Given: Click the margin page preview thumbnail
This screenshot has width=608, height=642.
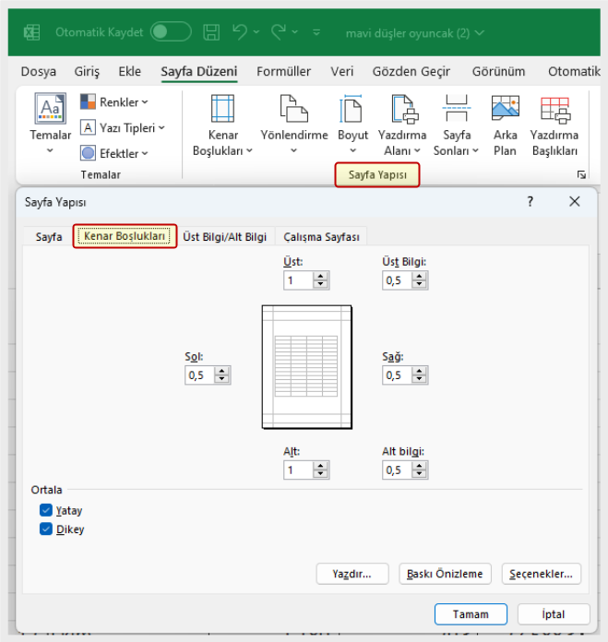Looking at the screenshot, I should pyautogui.click(x=306, y=367).
